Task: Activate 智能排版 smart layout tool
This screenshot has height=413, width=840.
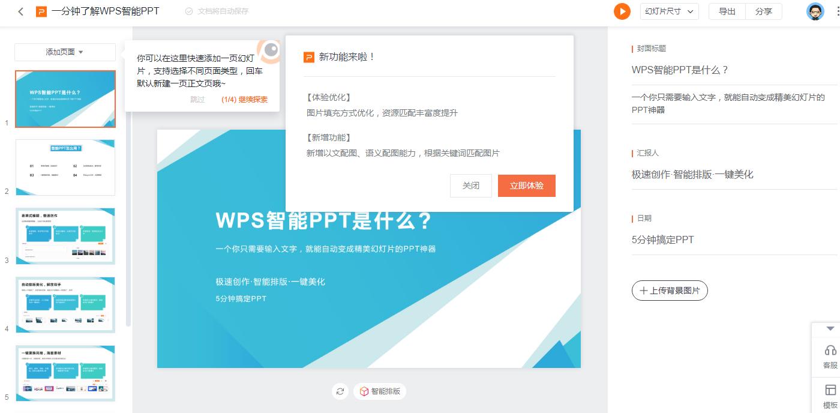Action: coord(380,391)
